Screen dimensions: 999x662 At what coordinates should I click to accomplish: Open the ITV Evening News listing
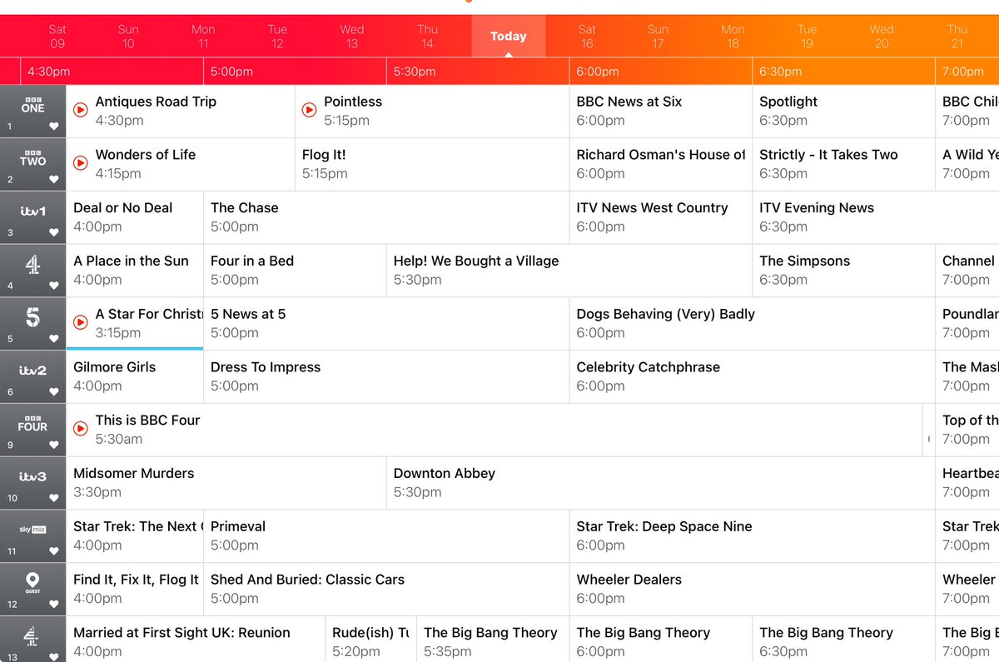(x=876, y=217)
